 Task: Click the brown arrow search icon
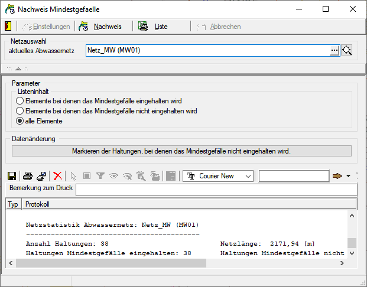(x=337, y=176)
